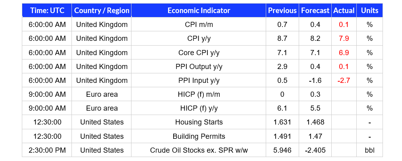Screen dimensions: 402x161
Task: Select the PPI Output y/y row
Action: [202, 67]
